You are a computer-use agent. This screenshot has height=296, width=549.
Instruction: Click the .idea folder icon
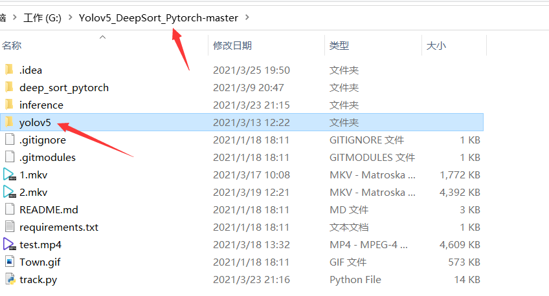click(10, 70)
